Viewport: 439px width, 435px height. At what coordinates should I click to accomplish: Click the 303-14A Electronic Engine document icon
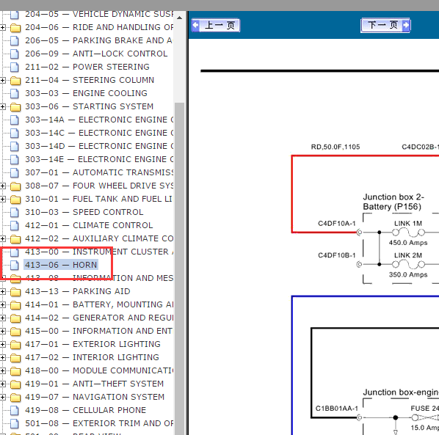(15, 120)
